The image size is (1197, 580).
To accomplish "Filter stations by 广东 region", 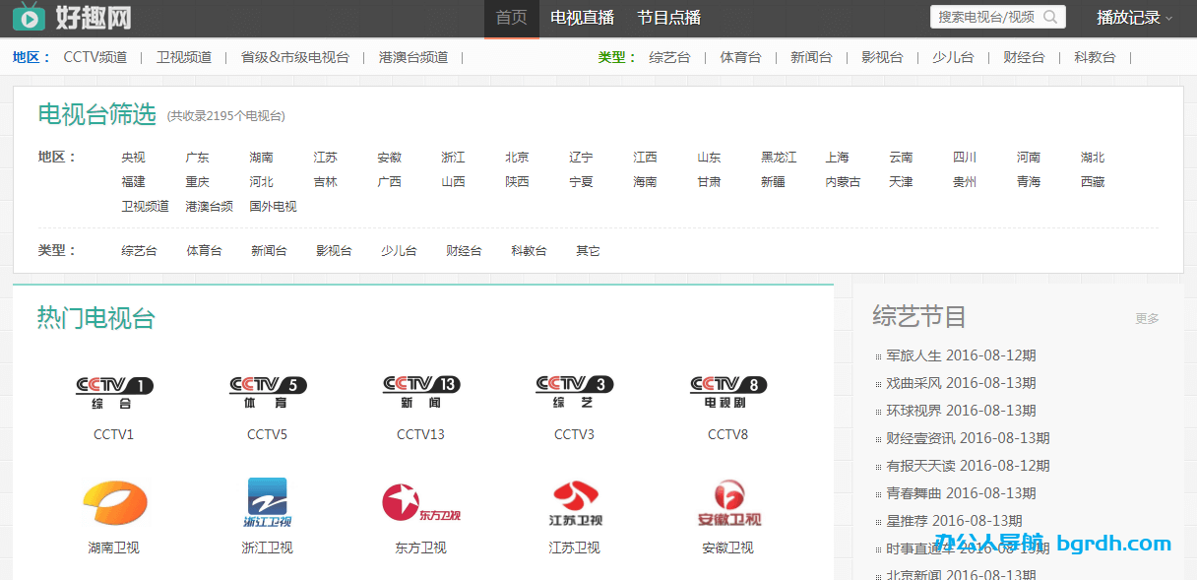I will [x=197, y=158].
